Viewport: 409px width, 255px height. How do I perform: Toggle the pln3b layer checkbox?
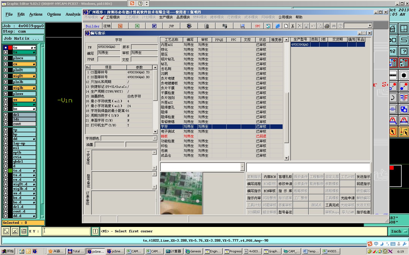6,82
